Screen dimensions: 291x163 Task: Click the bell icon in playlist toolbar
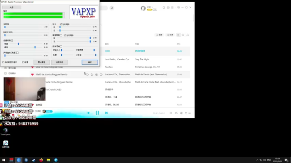[x=188, y=35]
